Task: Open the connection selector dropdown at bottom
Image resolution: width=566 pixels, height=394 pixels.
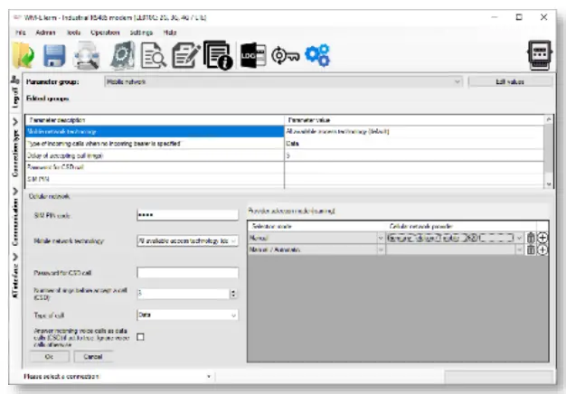Action: [x=209, y=376]
